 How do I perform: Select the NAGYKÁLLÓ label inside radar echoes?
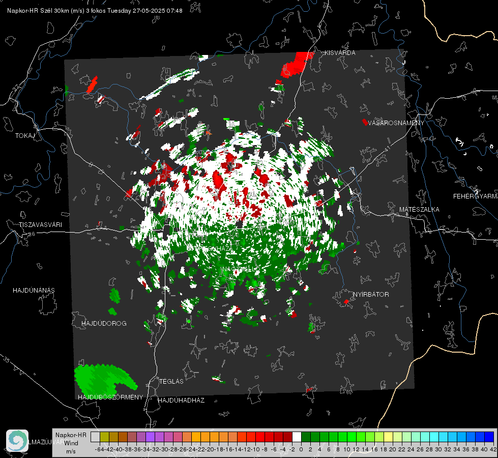click(x=242, y=269)
